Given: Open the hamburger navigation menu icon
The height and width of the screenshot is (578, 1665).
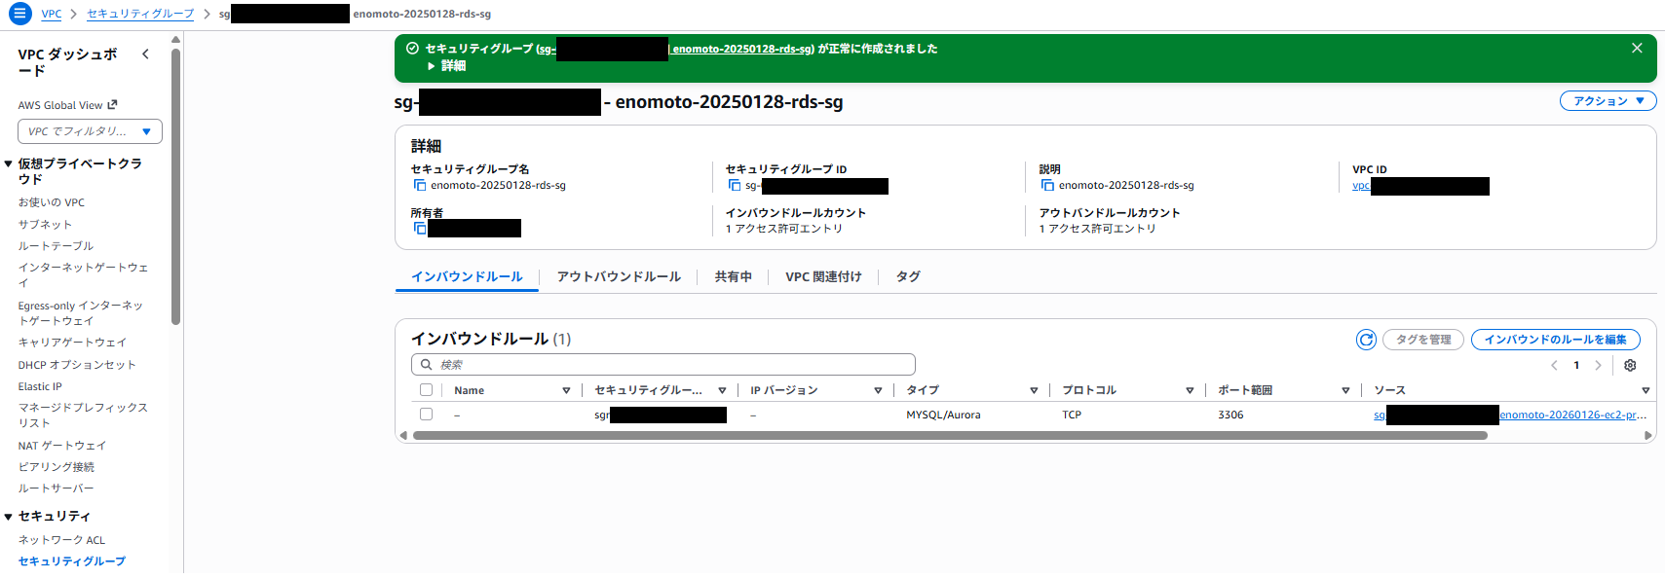Looking at the screenshot, I should (x=19, y=14).
